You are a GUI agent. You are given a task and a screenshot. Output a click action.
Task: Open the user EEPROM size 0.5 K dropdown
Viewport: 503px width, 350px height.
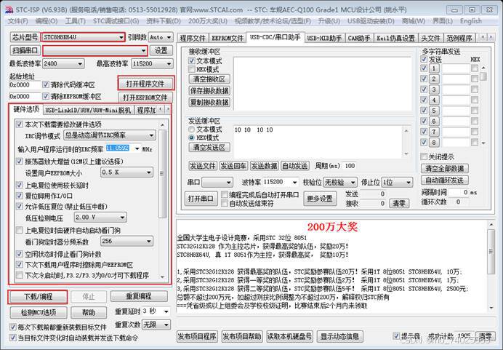tap(126, 172)
